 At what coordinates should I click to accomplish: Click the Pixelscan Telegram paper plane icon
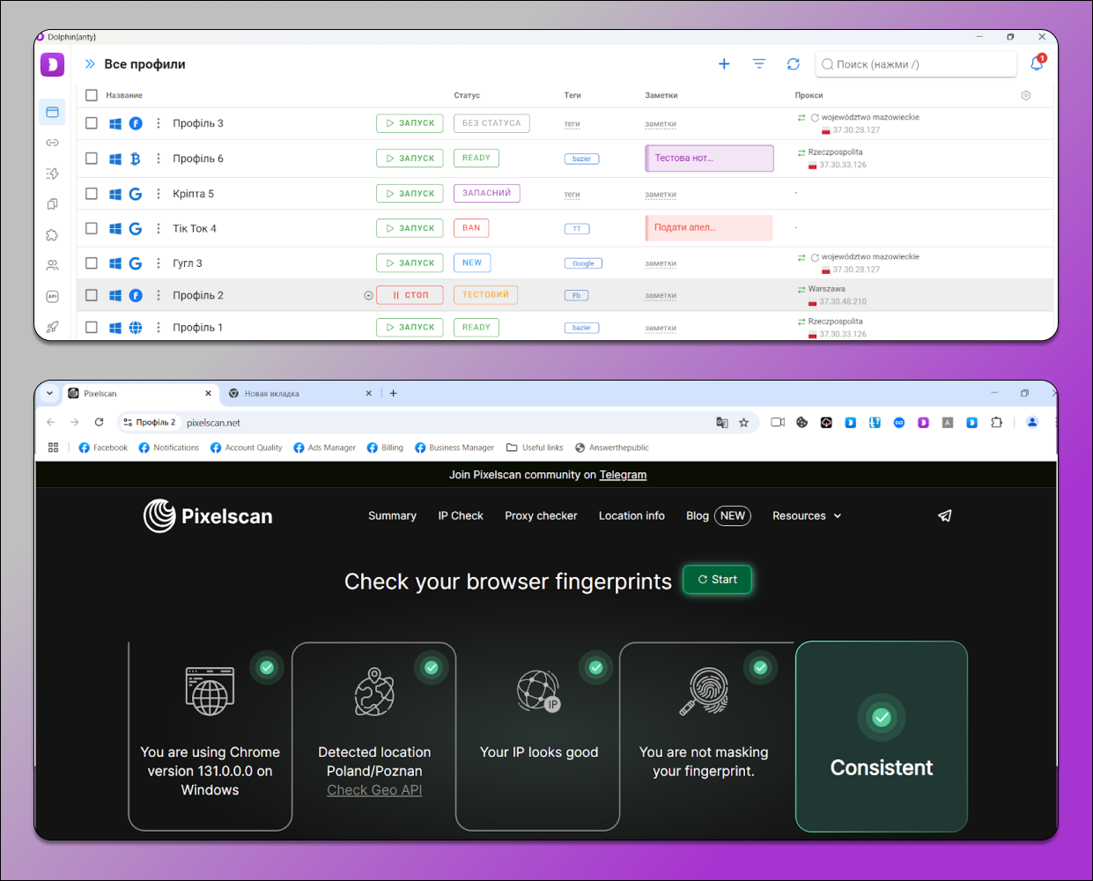click(x=945, y=516)
